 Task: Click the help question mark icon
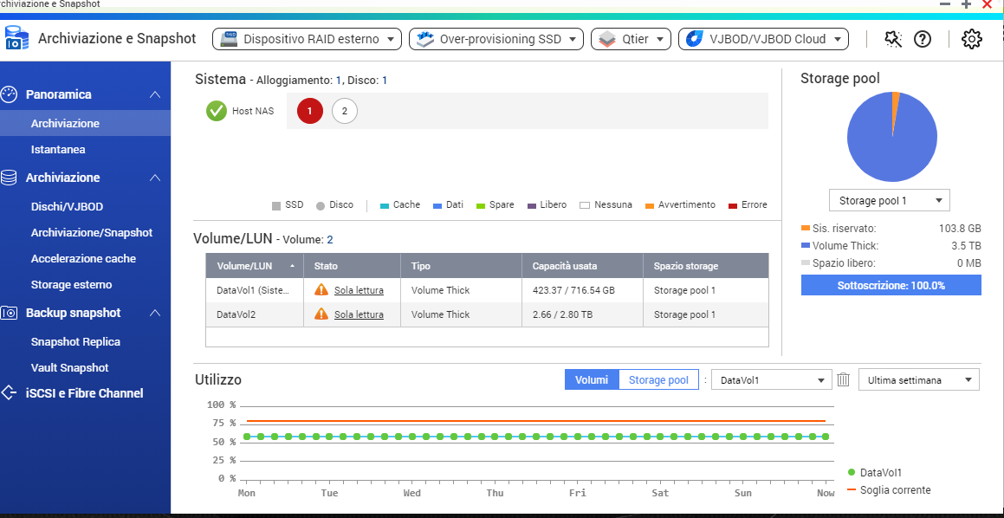pyautogui.click(x=923, y=39)
